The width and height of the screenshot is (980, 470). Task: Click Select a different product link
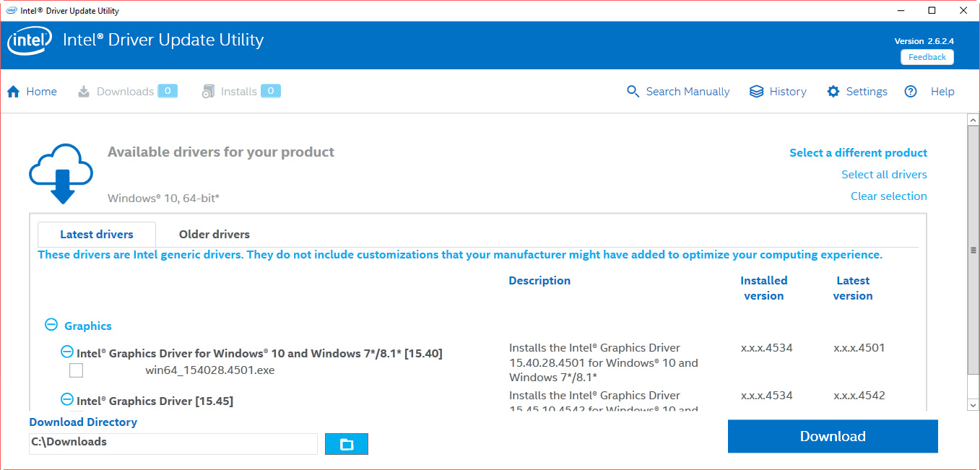click(859, 153)
